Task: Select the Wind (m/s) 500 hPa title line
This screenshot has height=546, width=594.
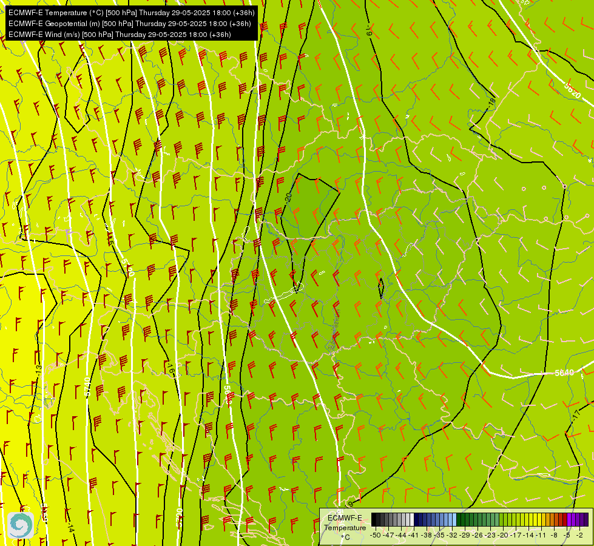Action: pos(120,35)
